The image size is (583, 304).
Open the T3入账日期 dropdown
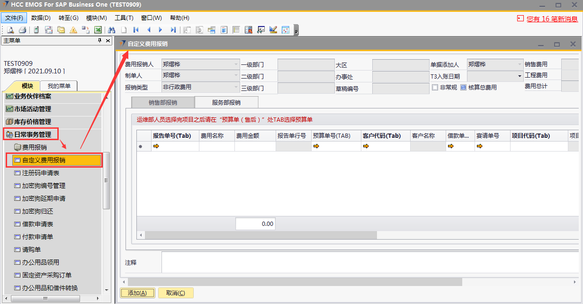click(519, 76)
